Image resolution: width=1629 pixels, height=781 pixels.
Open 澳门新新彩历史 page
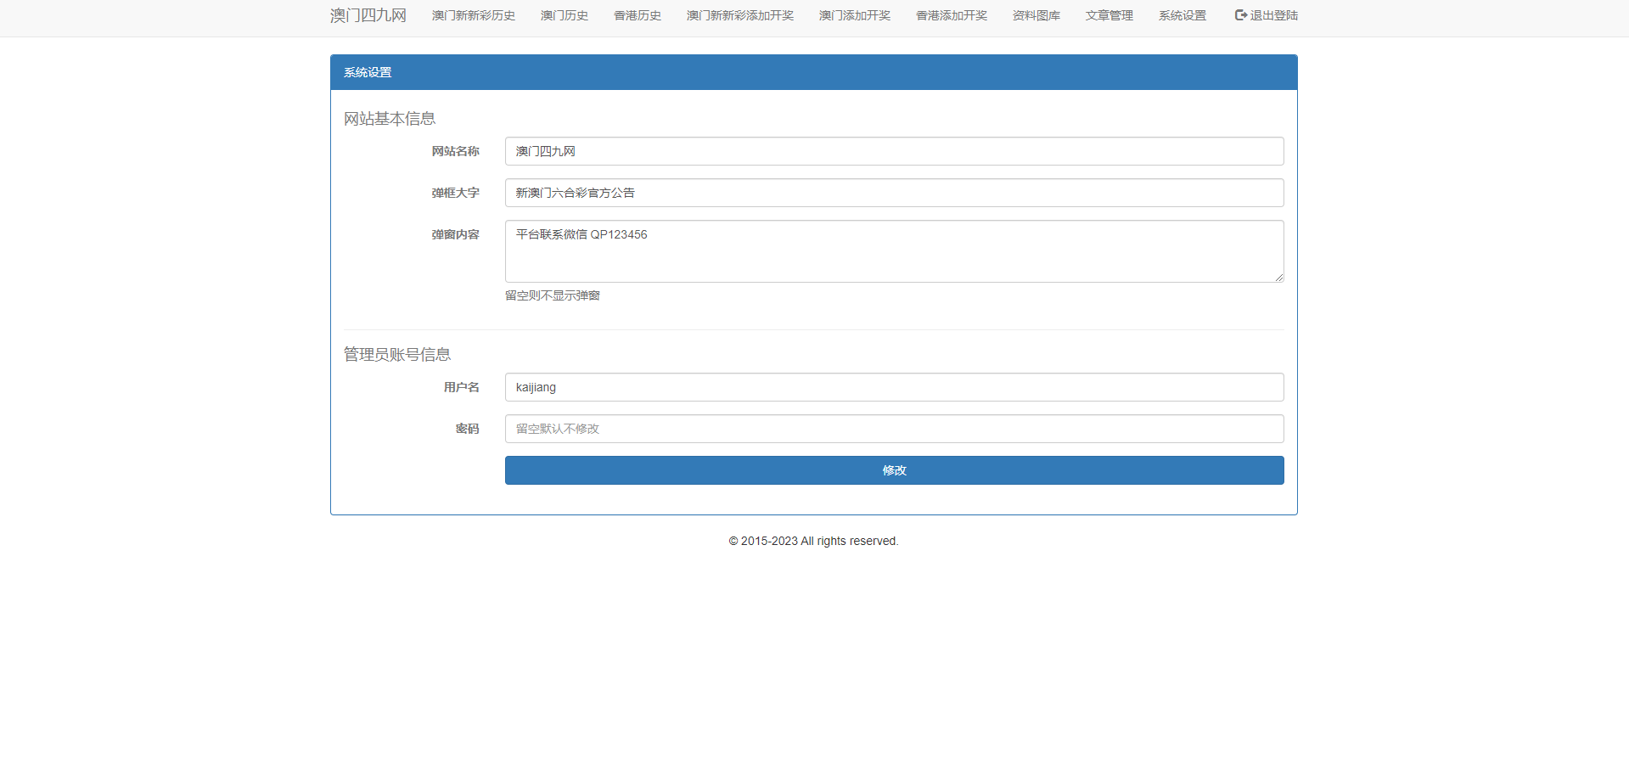coord(473,15)
